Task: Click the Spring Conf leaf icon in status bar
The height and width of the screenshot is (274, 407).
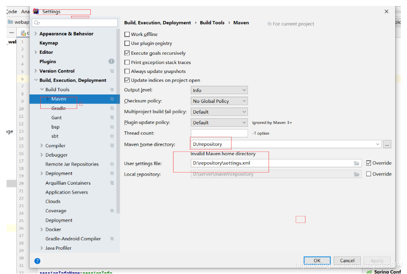Action: 369,272
